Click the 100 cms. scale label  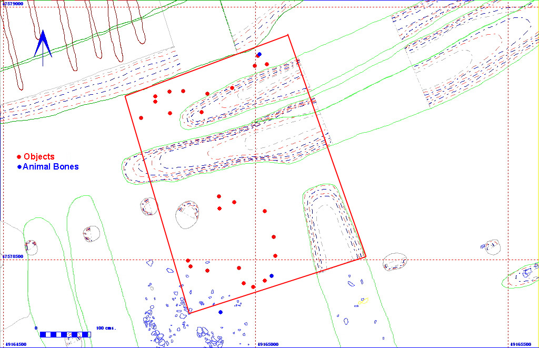106,328
